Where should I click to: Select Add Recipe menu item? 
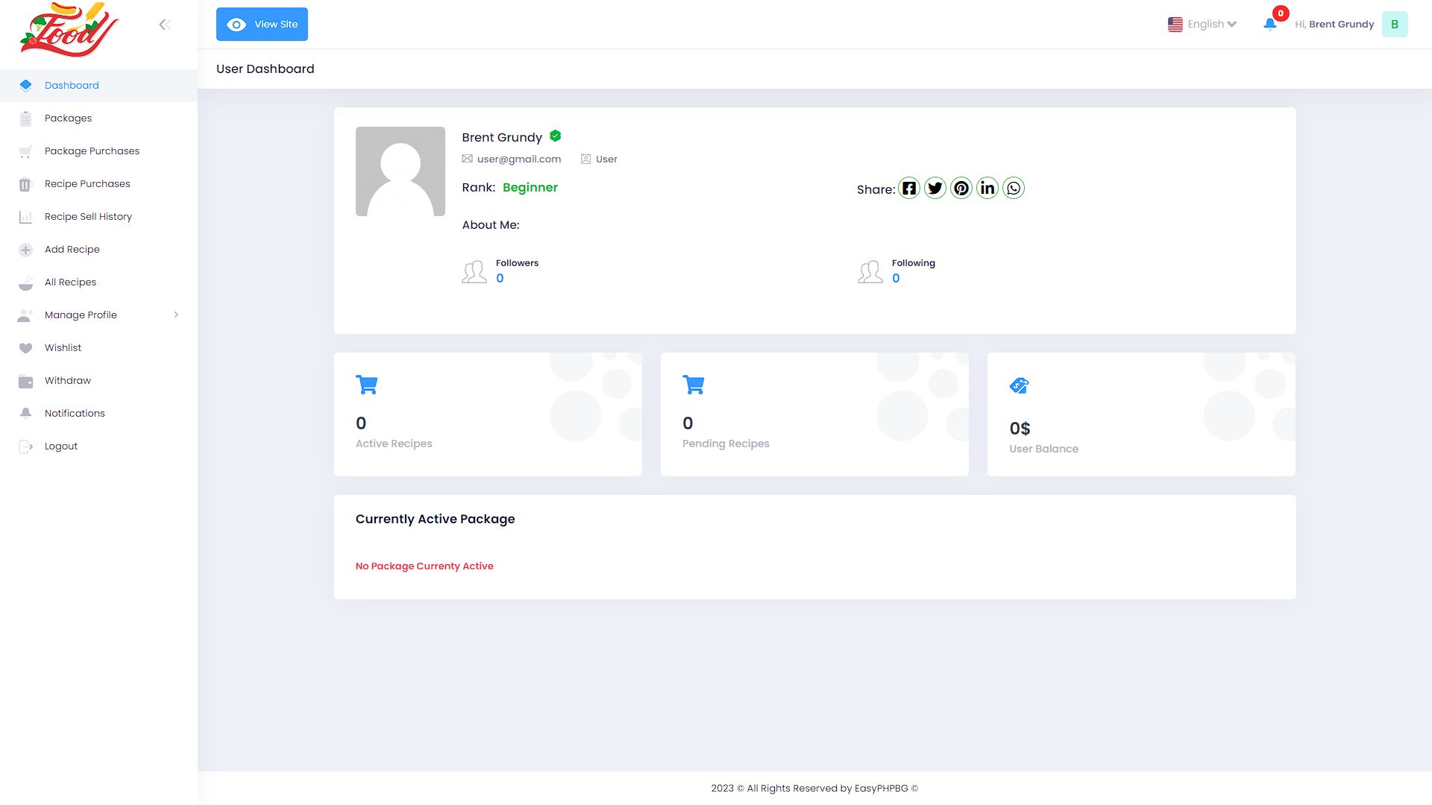(72, 249)
